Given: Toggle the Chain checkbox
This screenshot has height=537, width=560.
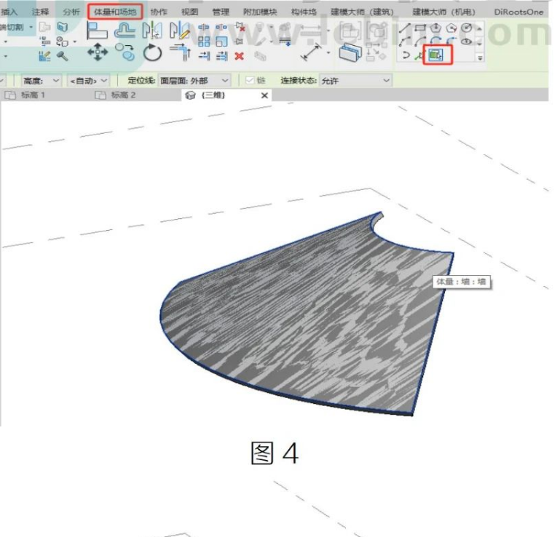Looking at the screenshot, I should [x=250, y=81].
